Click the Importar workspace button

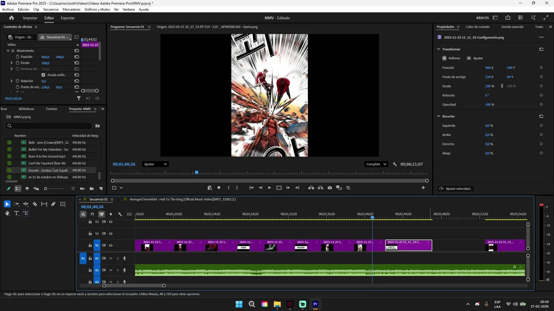30,18
